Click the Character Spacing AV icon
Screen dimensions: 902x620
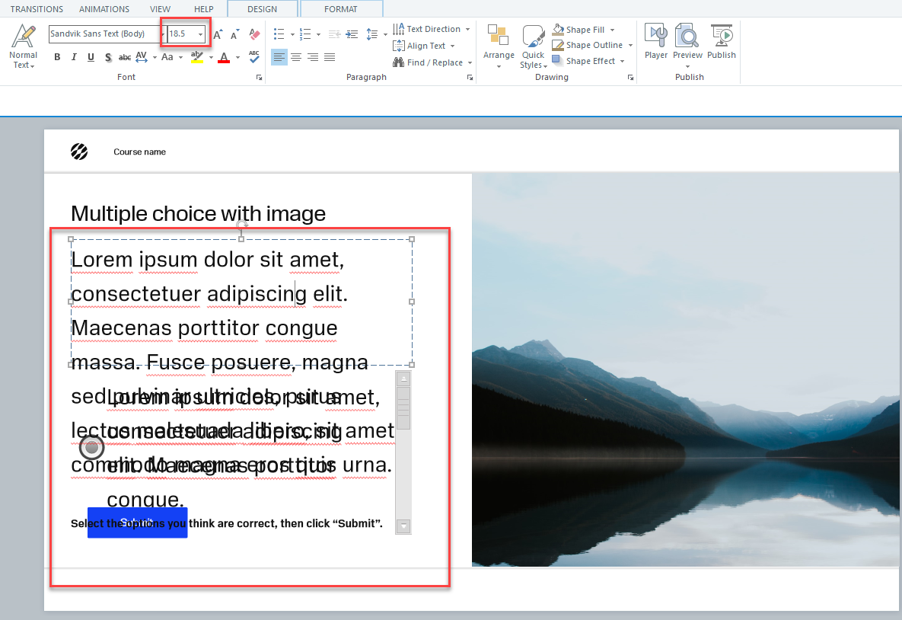coord(142,56)
